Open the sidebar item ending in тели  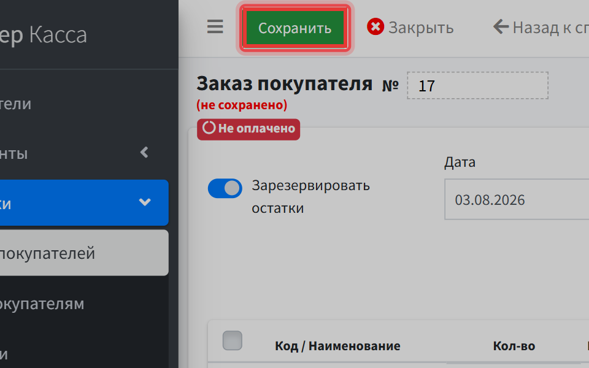coord(84,104)
